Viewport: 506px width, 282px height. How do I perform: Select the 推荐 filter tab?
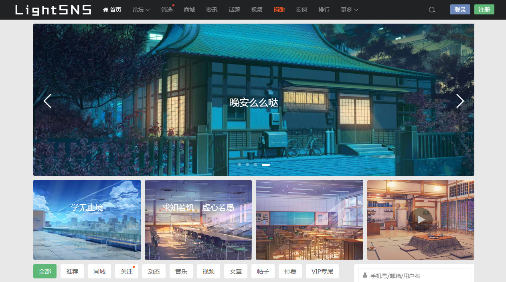click(x=72, y=271)
